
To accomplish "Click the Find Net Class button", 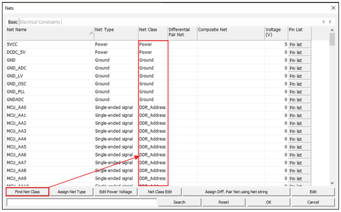I will point(27,192).
